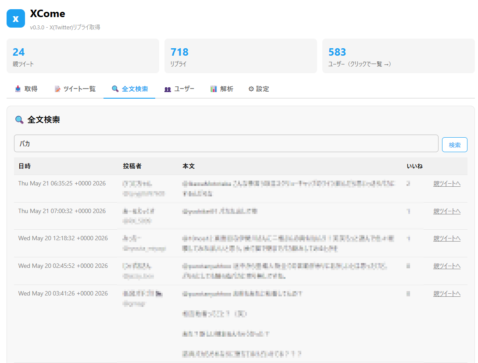Click the 24 親ツイート stat card
478x363 pixels.
[x=83, y=56]
